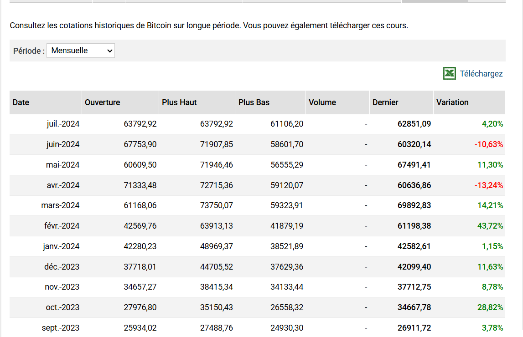This screenshot has width=523, height=337.
Task: Click the green Excel download icon
Action: [449, 73]
